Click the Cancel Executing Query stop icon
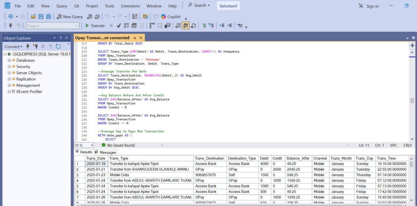Screen dimensions: 417x206 [x=111, y=26]
